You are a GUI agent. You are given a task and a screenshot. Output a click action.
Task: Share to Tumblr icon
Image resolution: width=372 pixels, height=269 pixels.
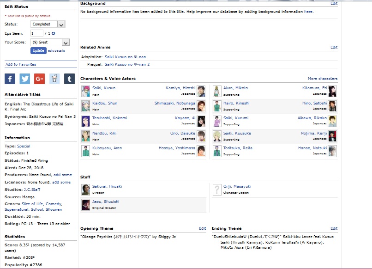[x=69, y=79]
